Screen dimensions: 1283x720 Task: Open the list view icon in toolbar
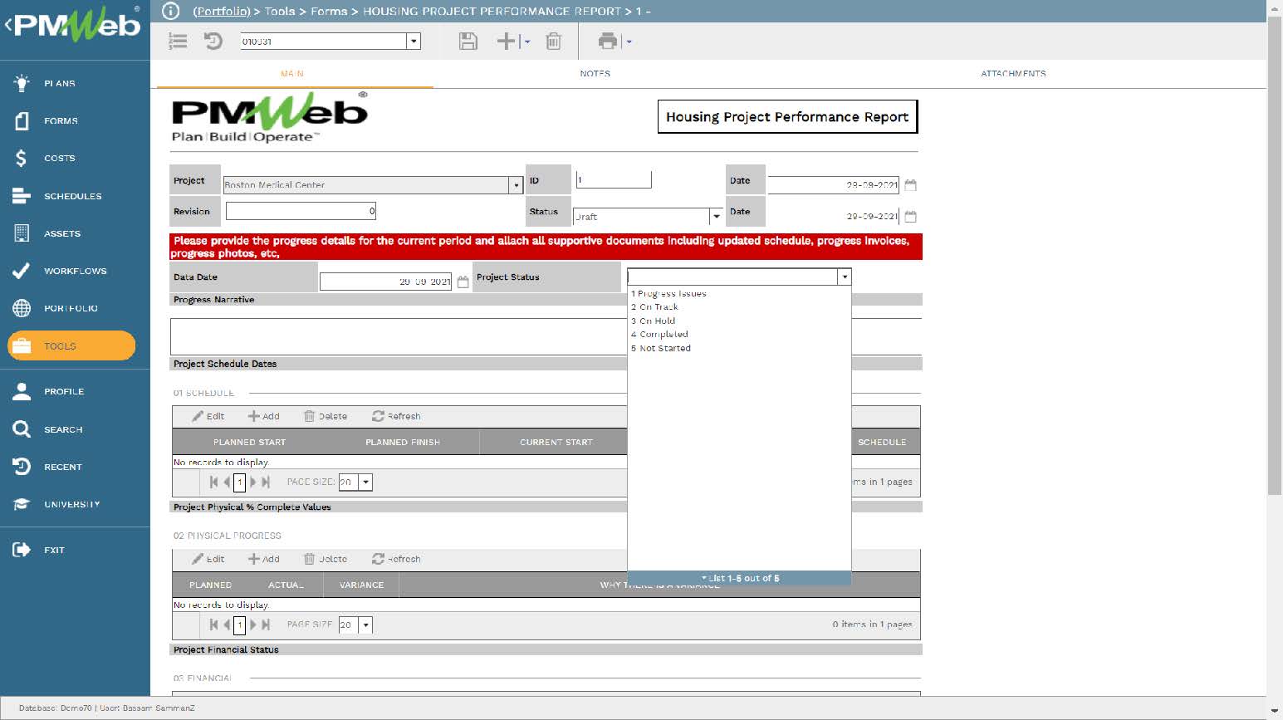tap(178, 42)
